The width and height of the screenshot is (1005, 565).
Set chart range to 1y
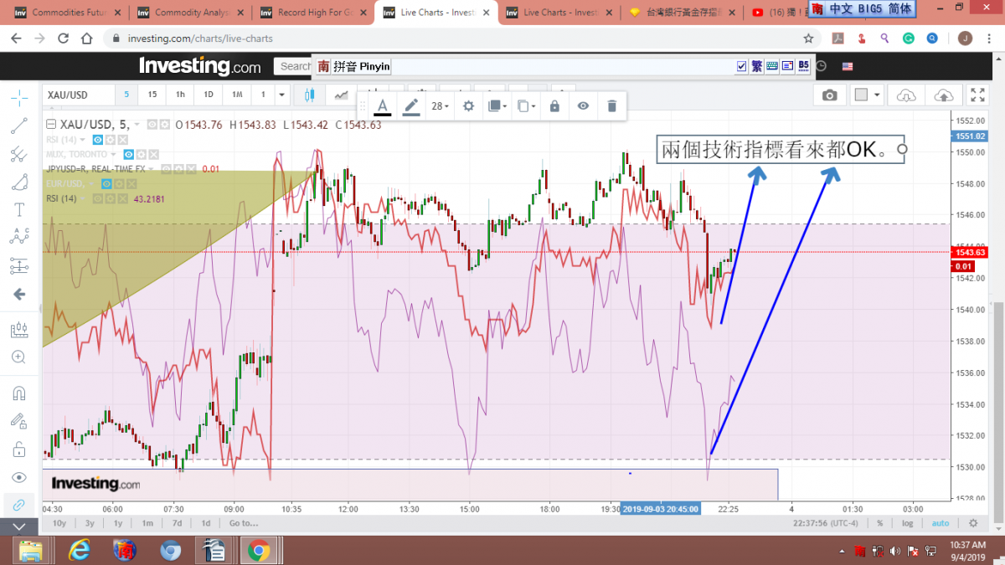[x=118, y=523]
